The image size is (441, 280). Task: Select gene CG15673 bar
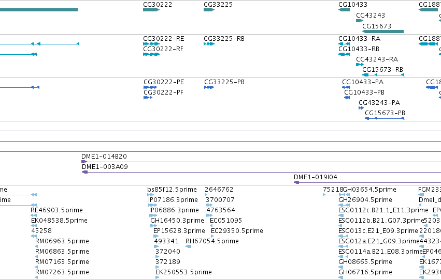coord(383,32)
